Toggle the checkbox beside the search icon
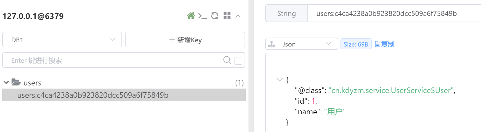 pos(238,61)
